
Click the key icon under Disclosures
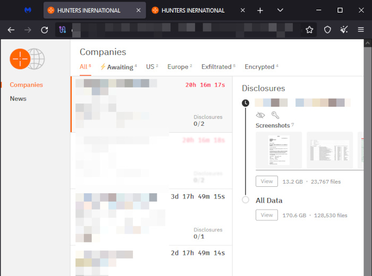pos(275,115)
